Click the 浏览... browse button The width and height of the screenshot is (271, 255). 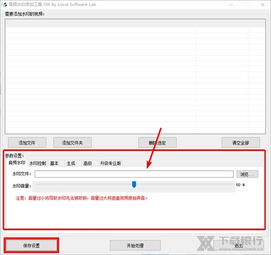click(x=248, y=174)
